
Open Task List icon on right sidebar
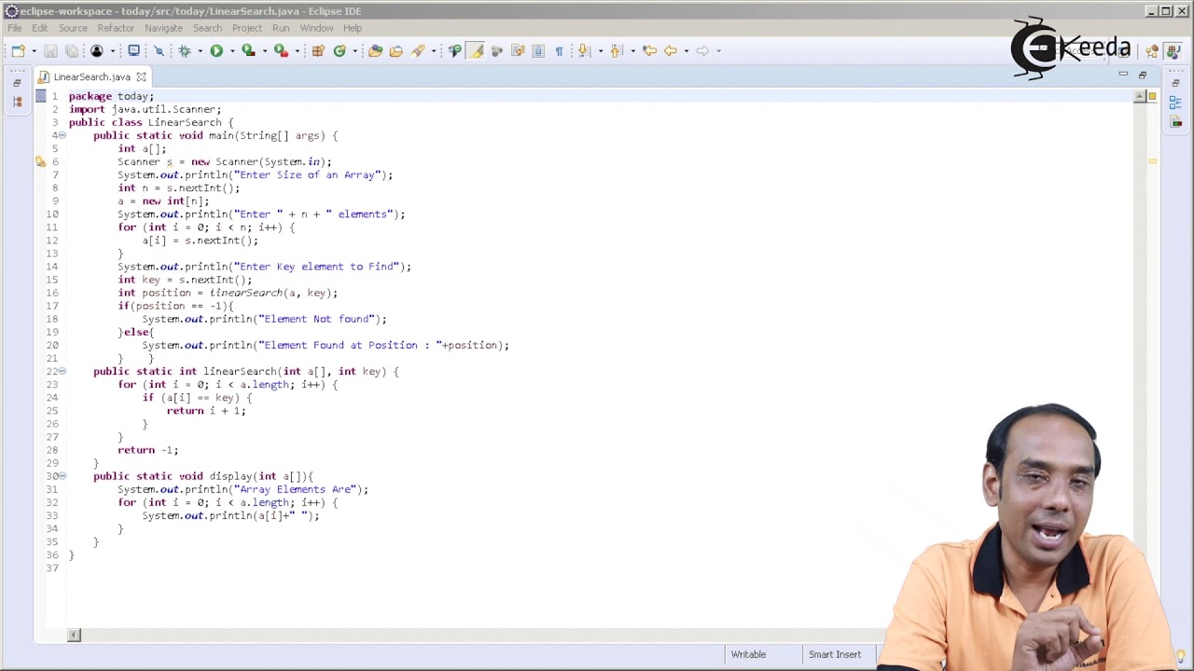[1175, 122]
